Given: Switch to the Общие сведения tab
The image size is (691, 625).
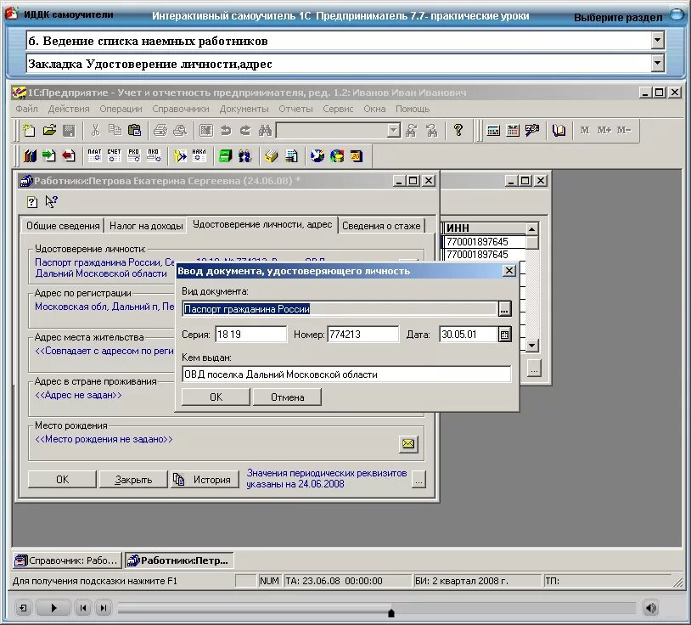Looking at the screenshot, I should pyautogui.click(x=63, y=226).
